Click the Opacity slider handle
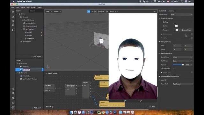 click(183, 65)
